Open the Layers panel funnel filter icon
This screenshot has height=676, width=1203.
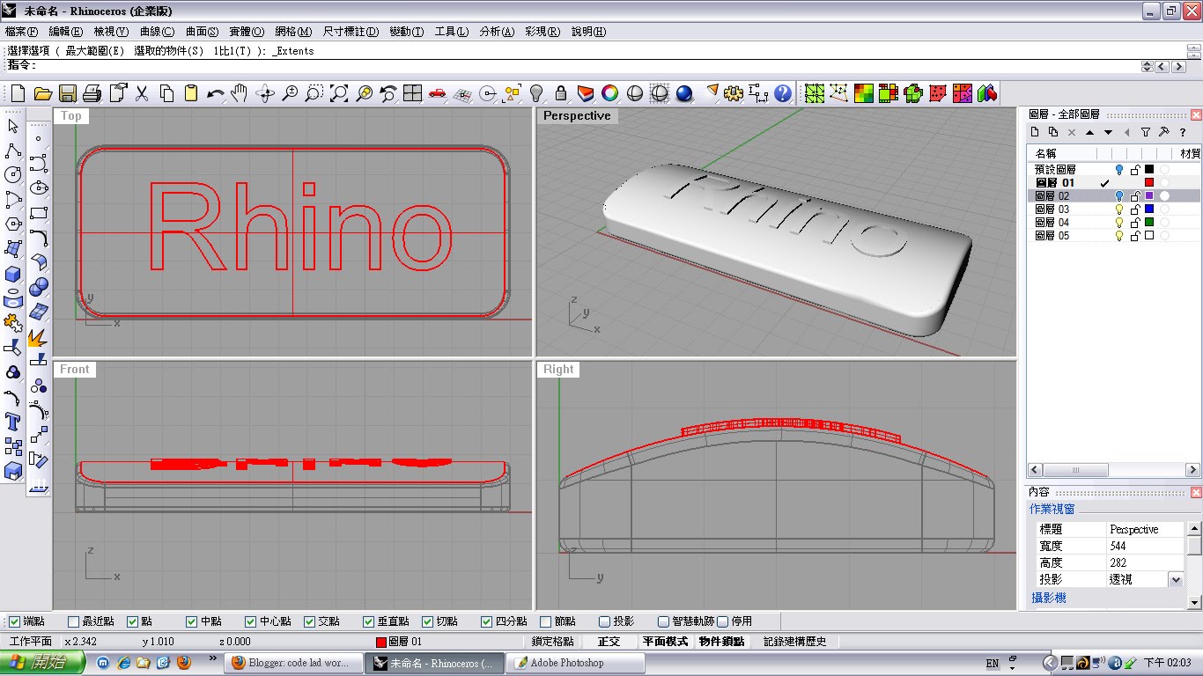click(1146, 132)
